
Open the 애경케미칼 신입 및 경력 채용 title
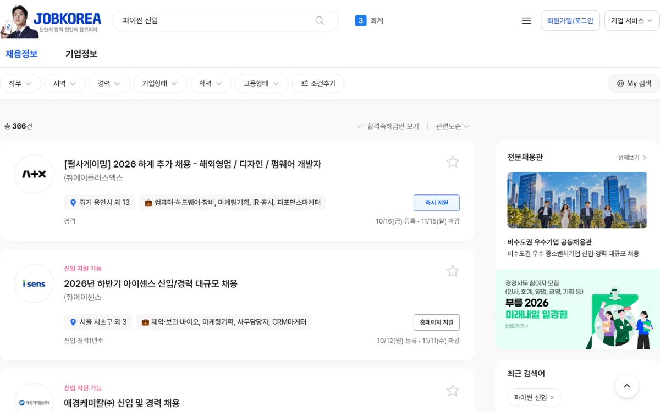click(x=122, y=403)
